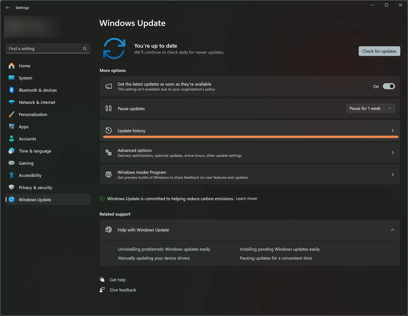The image size is (408, 316).
Task: Select Privacy & security in the sidebar
Action: click(48, 187)
